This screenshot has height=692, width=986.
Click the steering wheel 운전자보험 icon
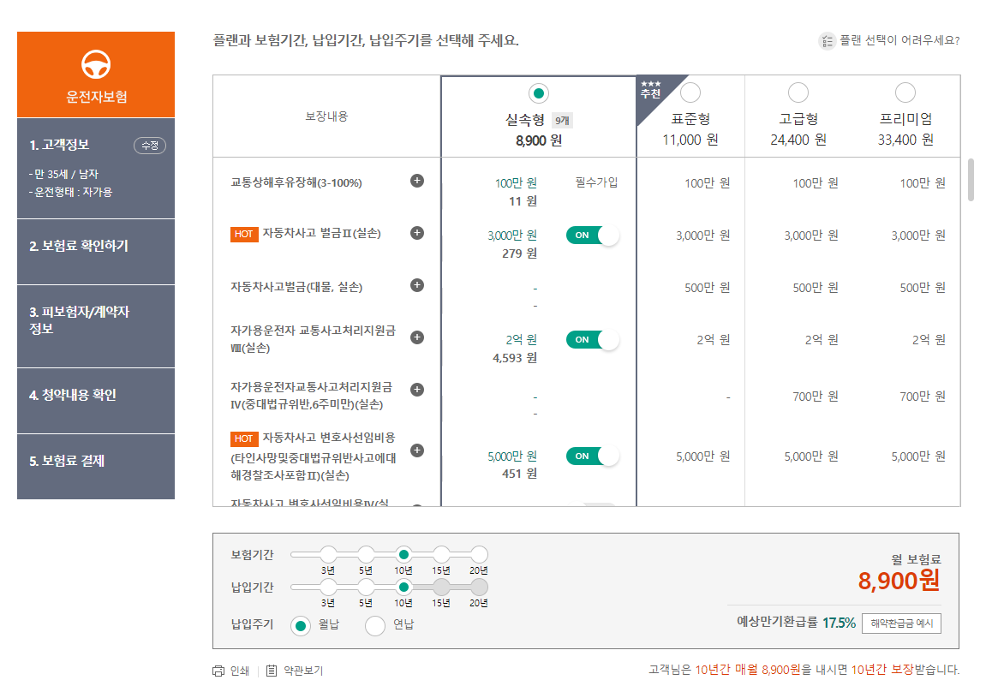[x=96, y=64]
